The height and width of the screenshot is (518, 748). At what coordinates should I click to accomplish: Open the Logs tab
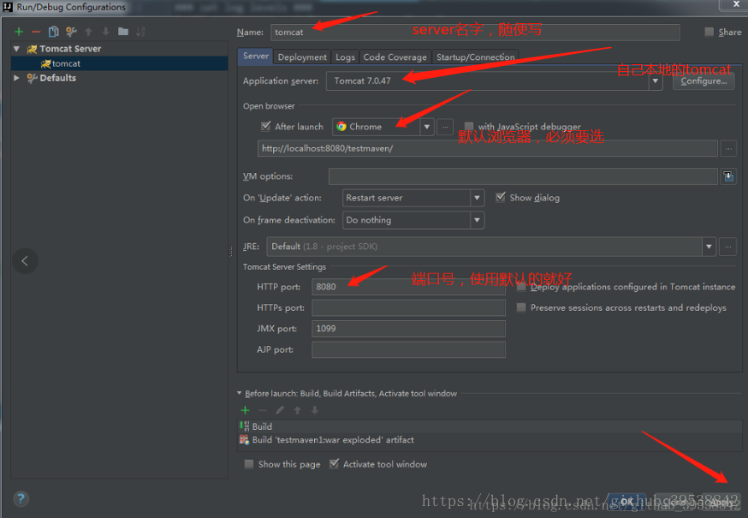pyautogui.click(x=345, y=57)
